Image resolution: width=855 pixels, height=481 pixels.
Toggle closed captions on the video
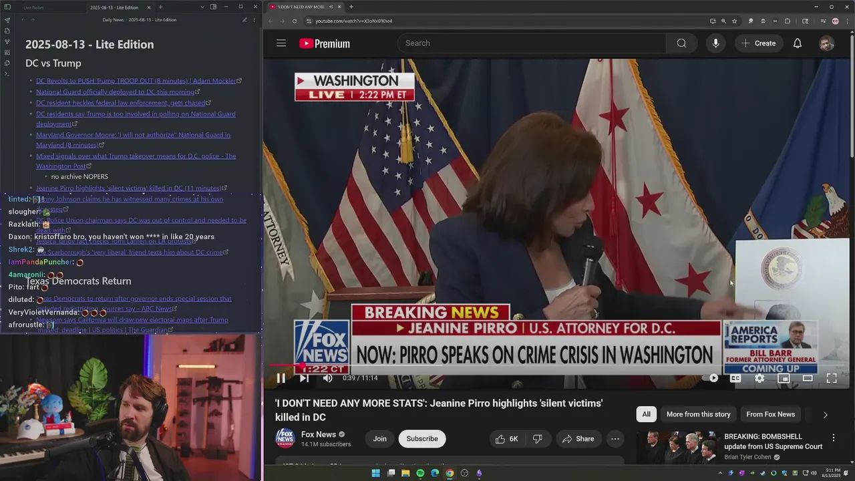pos(735,378)
